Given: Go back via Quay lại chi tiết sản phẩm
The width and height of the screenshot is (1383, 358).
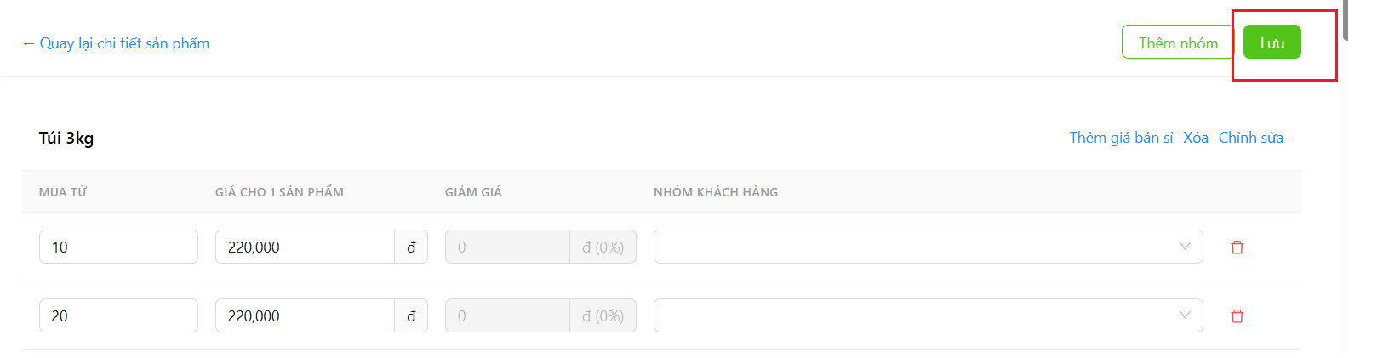Looking at the screenshot, I should pos(116,43).
